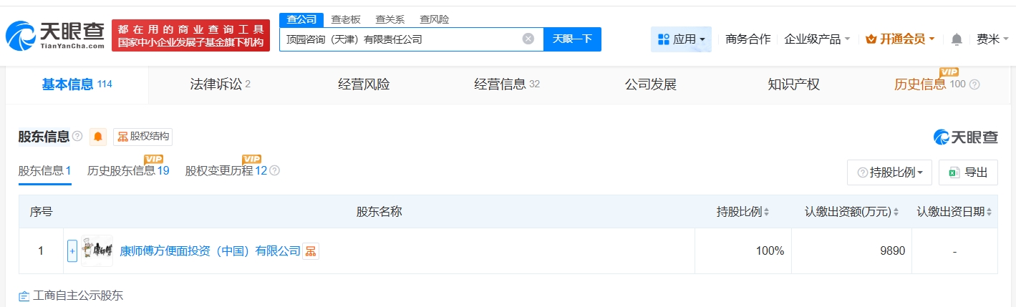Screen dimensions: 1016x307
Task: Select 查老板 search tab
Action: (346, 19)
